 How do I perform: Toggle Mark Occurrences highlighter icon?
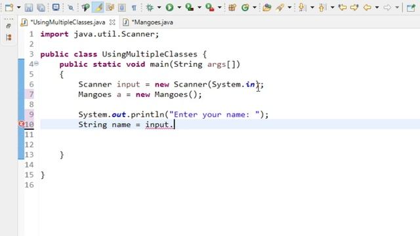click(x=98, y=7)
